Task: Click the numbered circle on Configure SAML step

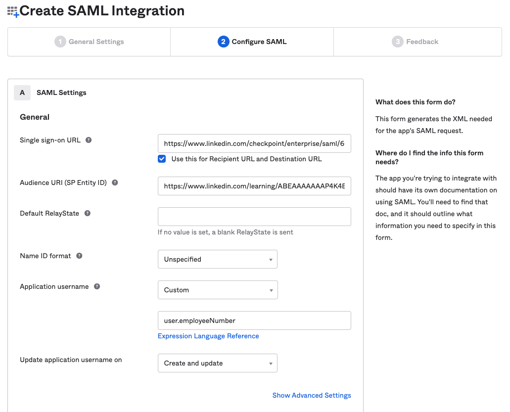Action: point(223,42)
